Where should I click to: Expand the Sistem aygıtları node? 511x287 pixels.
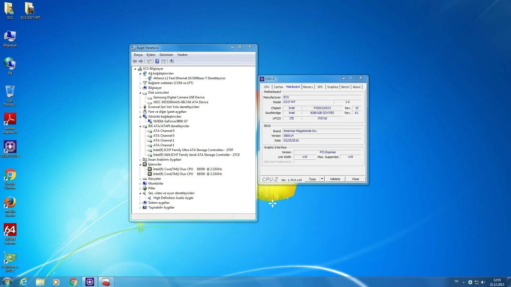point(140,203)
